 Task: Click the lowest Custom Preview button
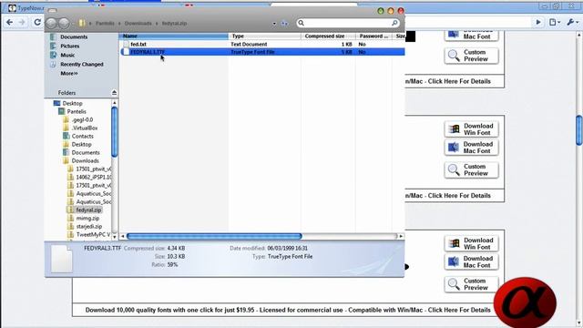(x=471, y=284)
